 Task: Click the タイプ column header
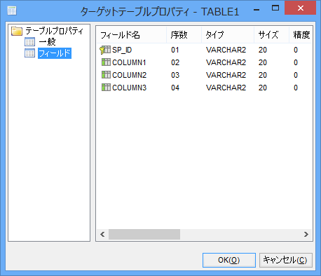pyautogui.click(x=228, y=35)
